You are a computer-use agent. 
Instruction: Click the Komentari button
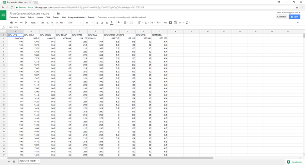coord(281,17)
